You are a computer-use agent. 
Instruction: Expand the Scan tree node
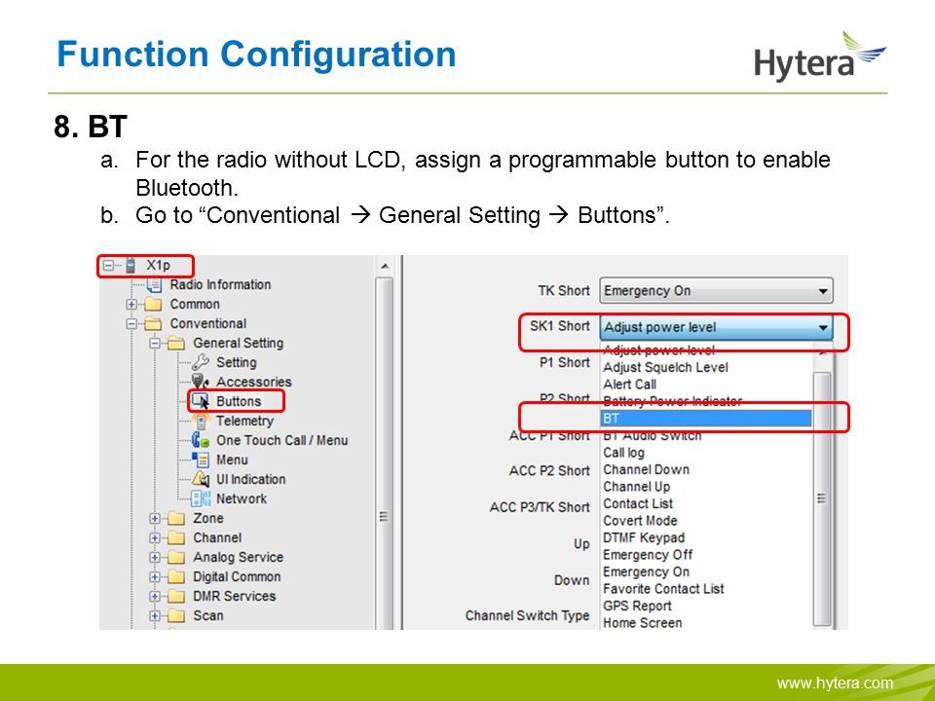click(155, 615)
